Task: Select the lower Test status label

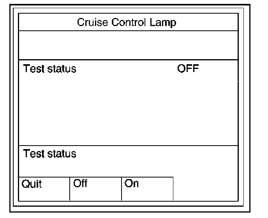Action: click(x=50, y=154)
